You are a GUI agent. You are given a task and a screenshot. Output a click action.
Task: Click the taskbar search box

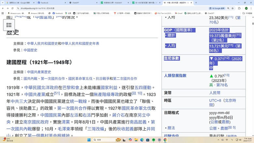point(106,140)
